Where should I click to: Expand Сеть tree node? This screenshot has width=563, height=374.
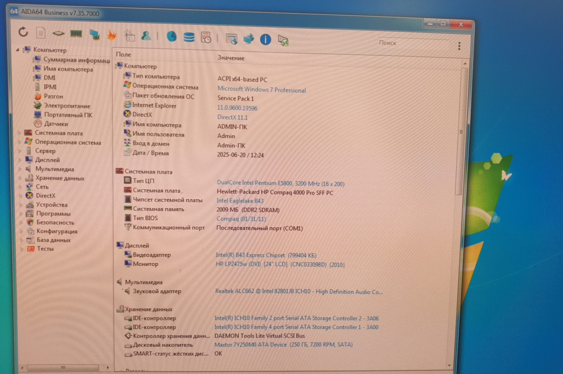[x=20, y=187]
